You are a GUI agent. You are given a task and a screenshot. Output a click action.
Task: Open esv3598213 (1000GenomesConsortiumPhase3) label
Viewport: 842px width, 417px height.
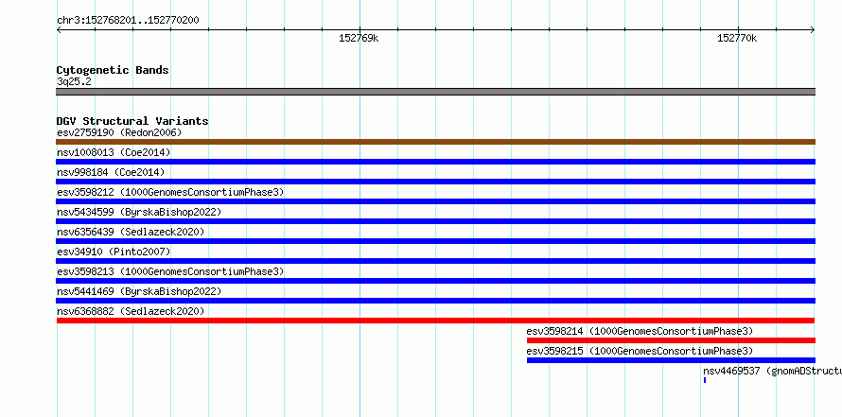(170, 271)
